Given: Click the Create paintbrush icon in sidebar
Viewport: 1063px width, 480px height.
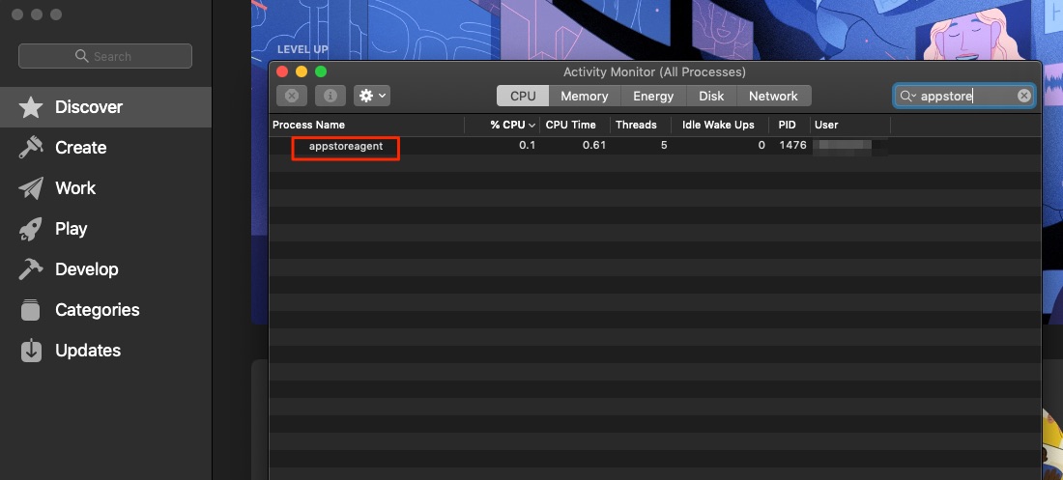Looking at the screenshot, I should point(31,148).
